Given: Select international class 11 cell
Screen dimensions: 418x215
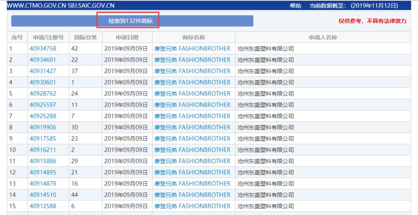Looking at the screenshot, I should [86, 105].
